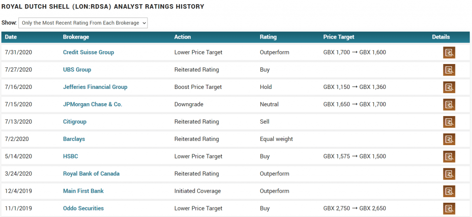Click the Brokerage column header

coord(76,37)
